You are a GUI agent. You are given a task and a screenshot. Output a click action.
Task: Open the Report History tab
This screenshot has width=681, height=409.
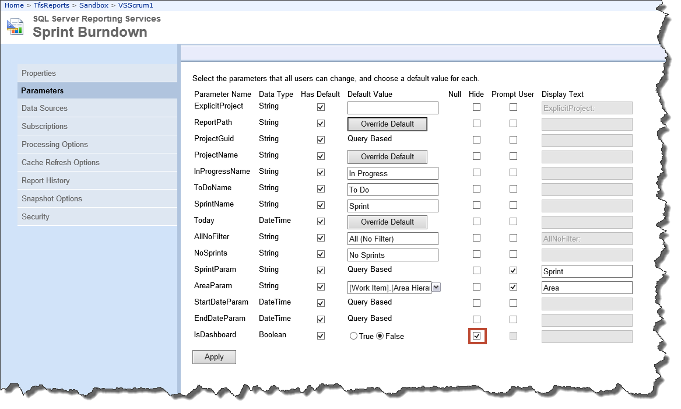click(x=45, y=181)
